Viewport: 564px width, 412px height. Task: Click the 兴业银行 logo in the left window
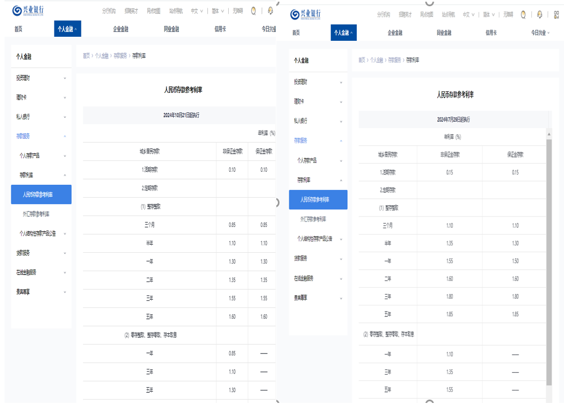(x=28, y=11)
